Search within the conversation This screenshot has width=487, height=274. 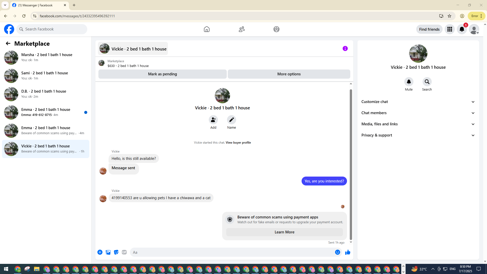click(x=427, y=82)
